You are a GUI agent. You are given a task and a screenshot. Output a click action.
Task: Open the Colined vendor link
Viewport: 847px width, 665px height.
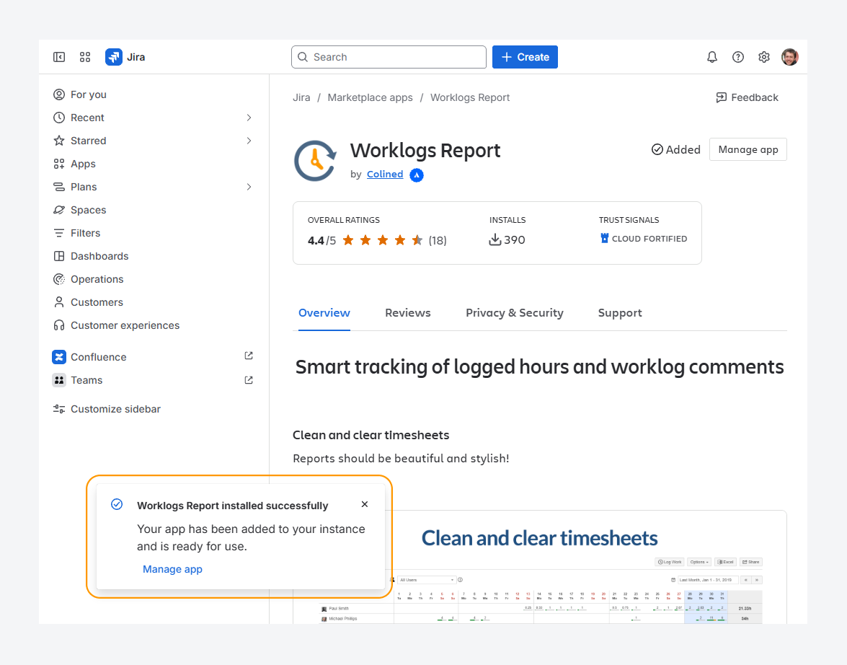385,174
